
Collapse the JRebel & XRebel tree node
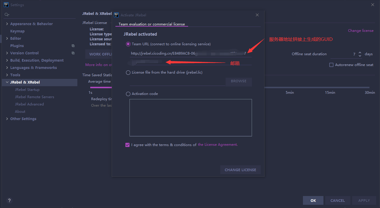pyautogui.click(x=7, y=82)
